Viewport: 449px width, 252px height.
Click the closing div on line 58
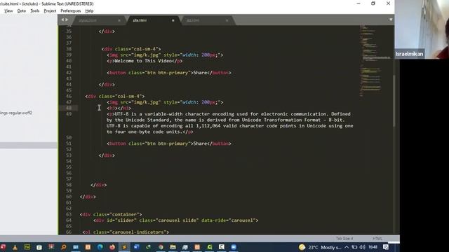coord(98,185)
